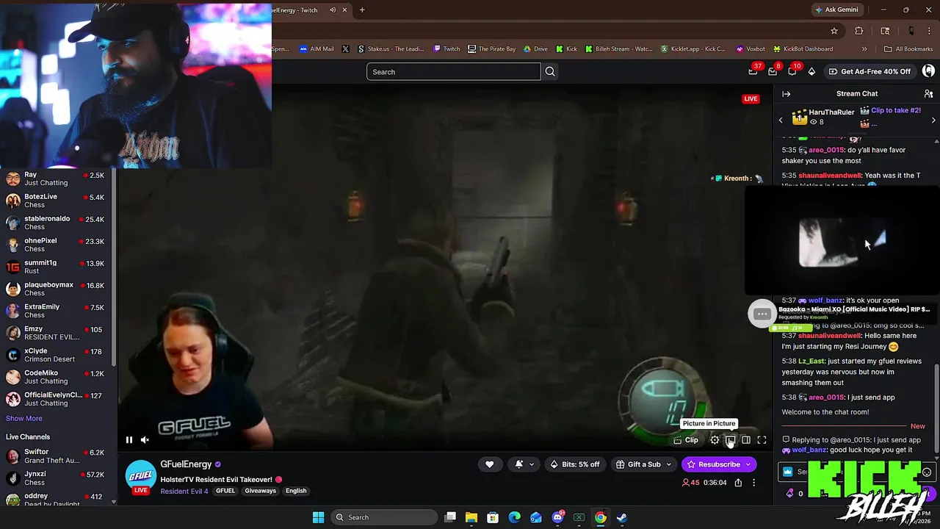Select the GFUEL stream tag
This screenshot has height=529, width=940.
[225, 491]
